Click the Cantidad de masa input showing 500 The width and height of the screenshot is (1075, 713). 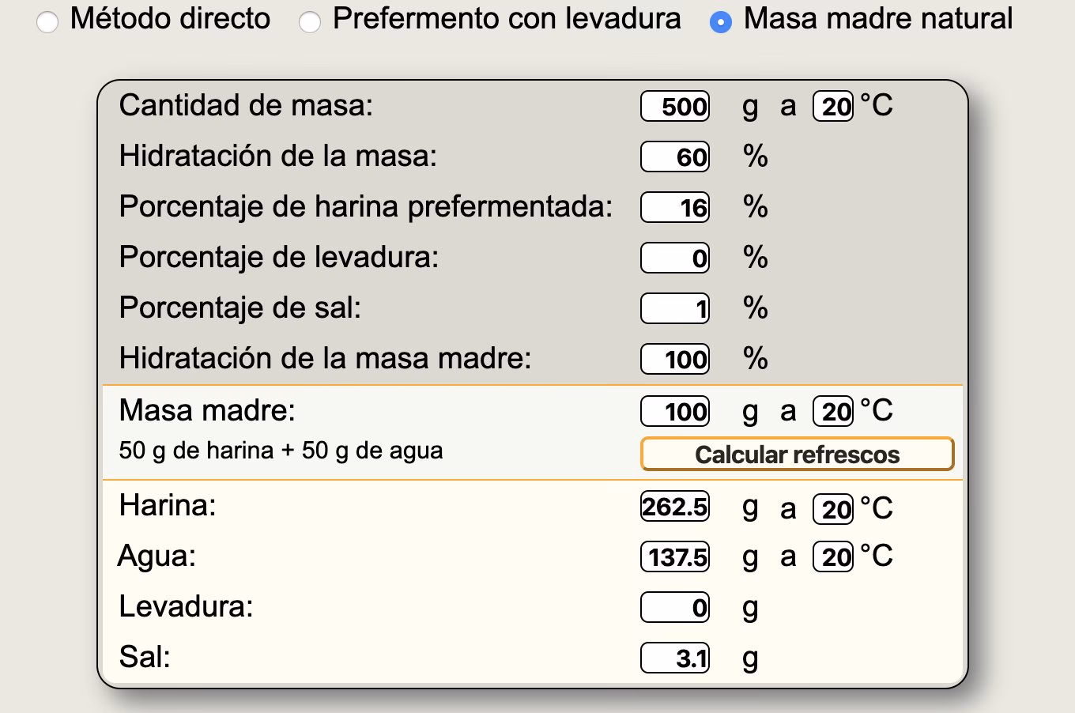(673, 105)
